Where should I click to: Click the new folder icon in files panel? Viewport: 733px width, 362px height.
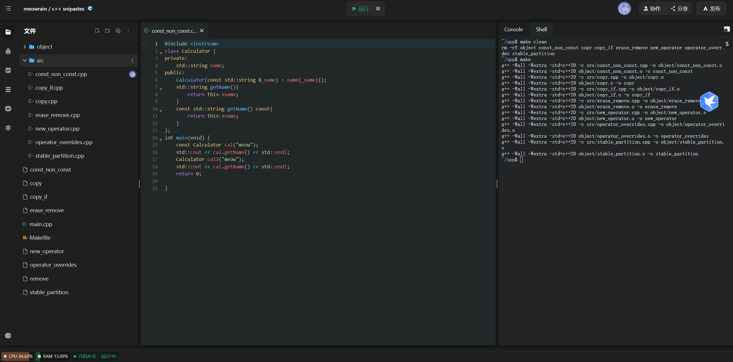pyautogui.click(x=108, y=31)
